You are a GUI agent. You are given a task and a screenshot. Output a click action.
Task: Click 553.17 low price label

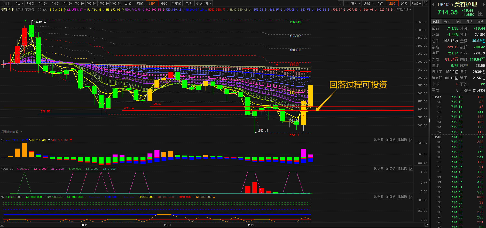coord(263,131)
